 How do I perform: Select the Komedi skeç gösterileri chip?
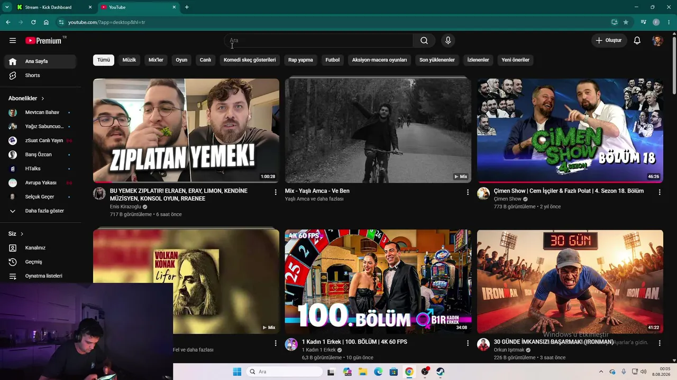pos(250,60)
